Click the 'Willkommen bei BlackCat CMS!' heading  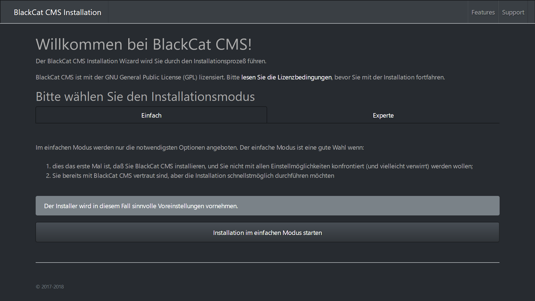tap(144, 44)
